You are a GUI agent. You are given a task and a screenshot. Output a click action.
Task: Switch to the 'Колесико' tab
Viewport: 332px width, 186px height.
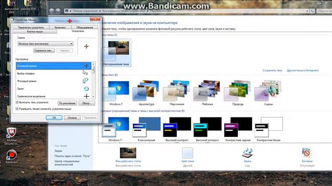(x=60, y=27)
